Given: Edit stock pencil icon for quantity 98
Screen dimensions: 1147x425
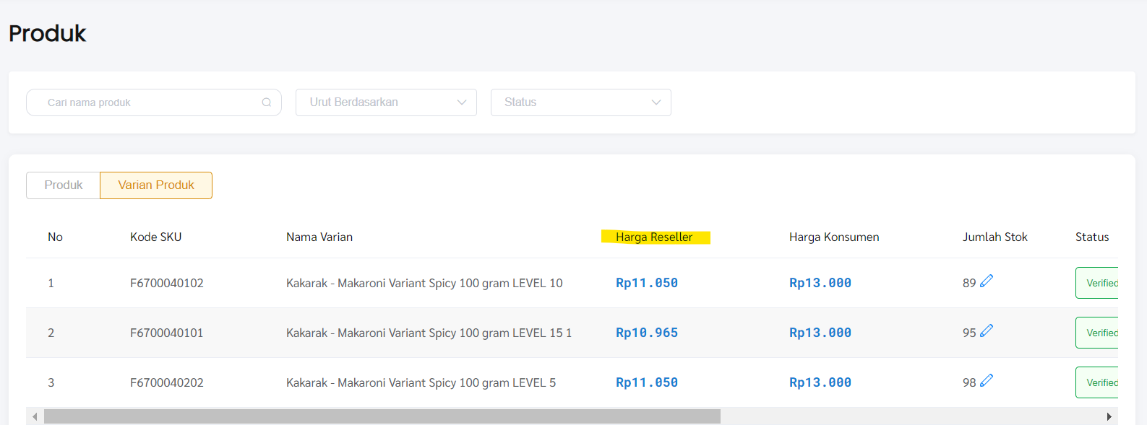Looking at the screenshot, I should pyautogui.click(x=987, y=380).
